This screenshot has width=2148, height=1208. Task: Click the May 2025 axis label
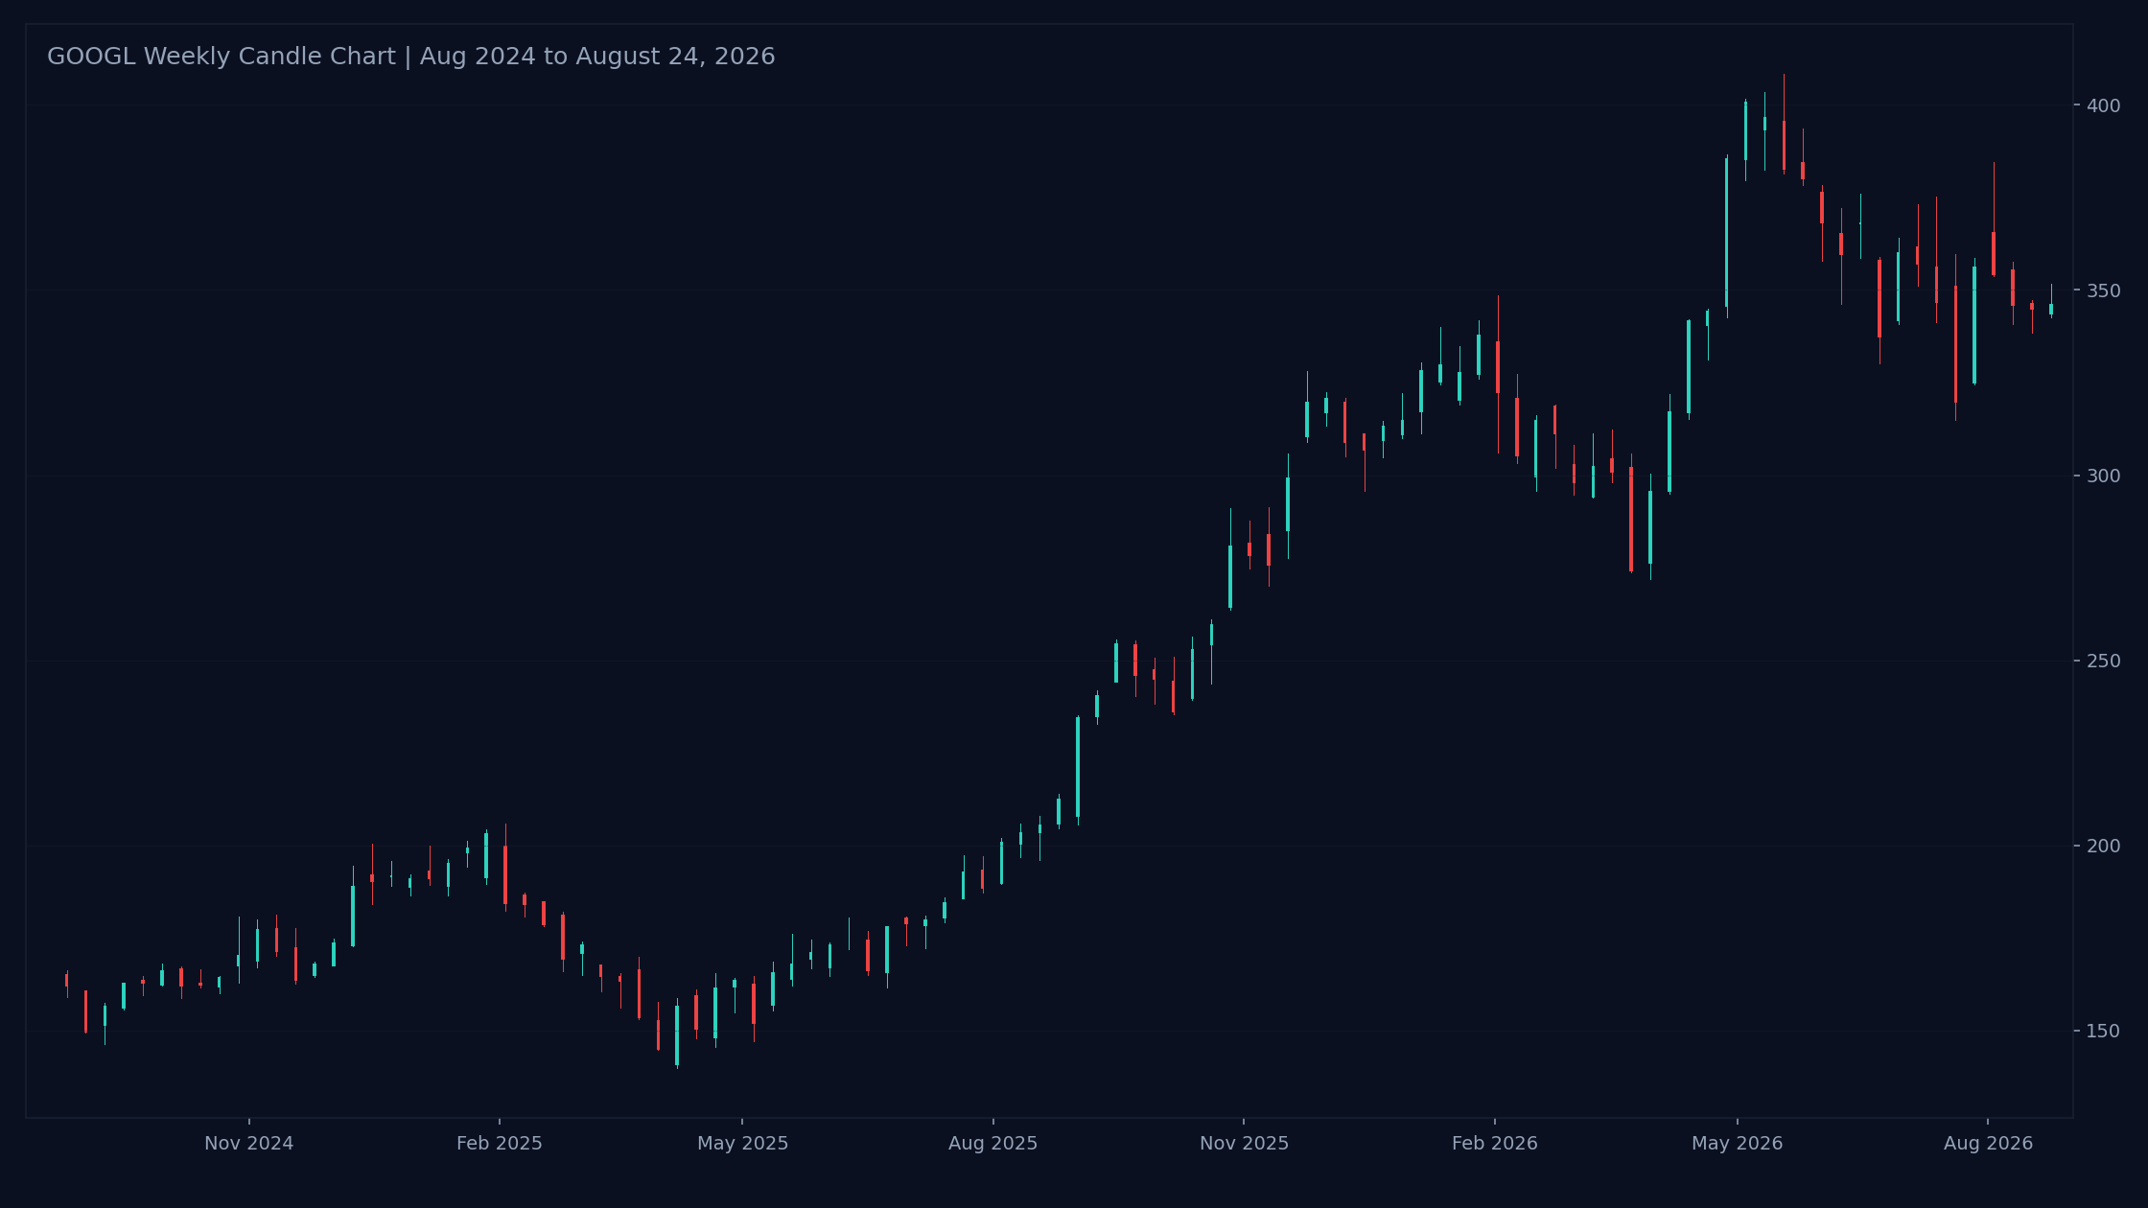(742, 1144)
